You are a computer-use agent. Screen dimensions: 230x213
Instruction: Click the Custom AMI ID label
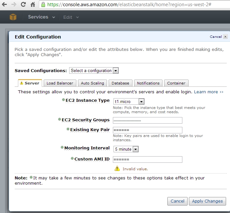(92, 159)
